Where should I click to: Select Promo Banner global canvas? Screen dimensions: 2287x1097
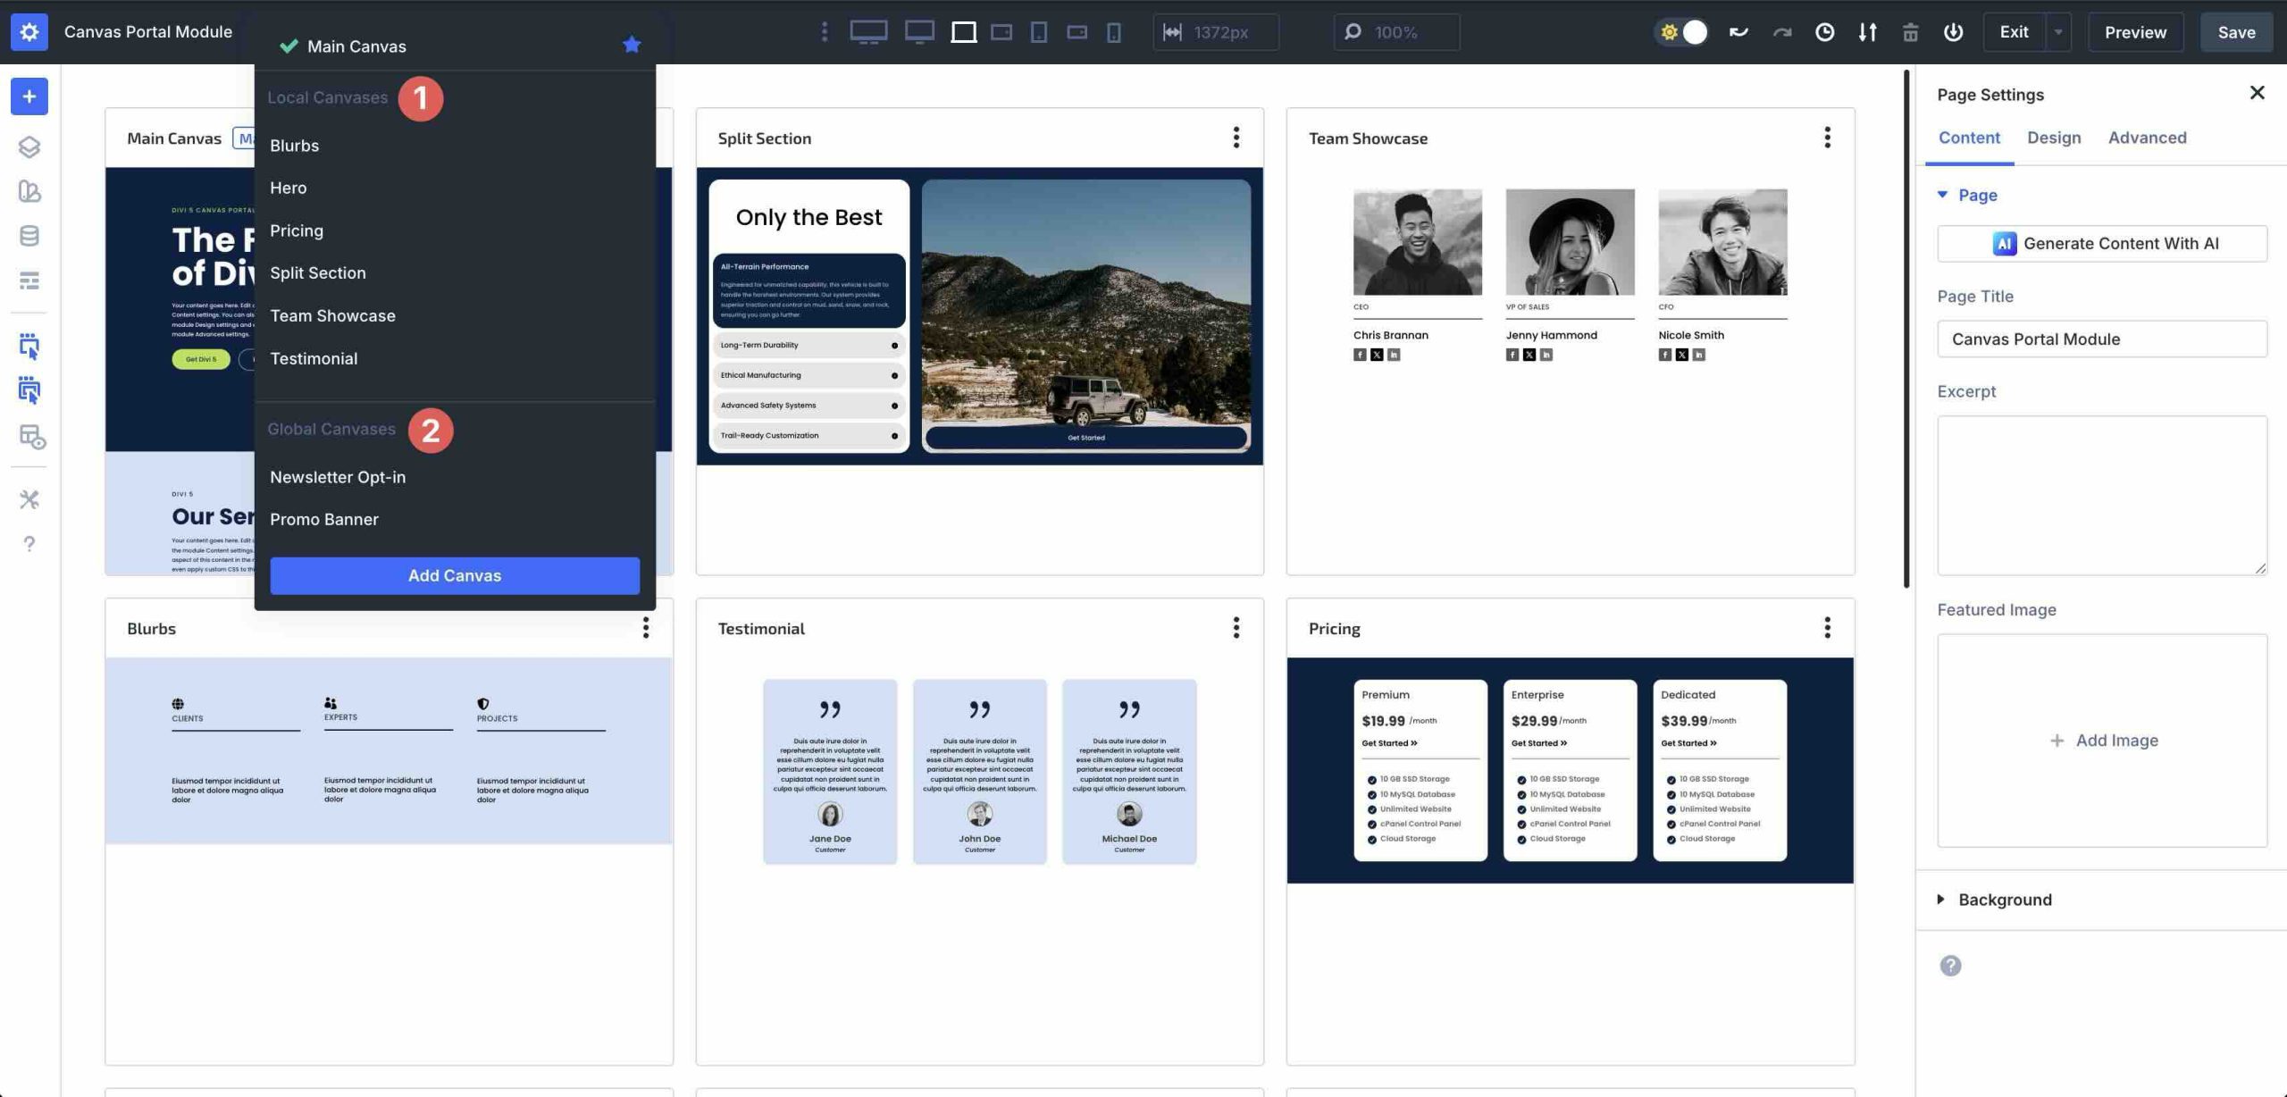click(x=323, y=519)
